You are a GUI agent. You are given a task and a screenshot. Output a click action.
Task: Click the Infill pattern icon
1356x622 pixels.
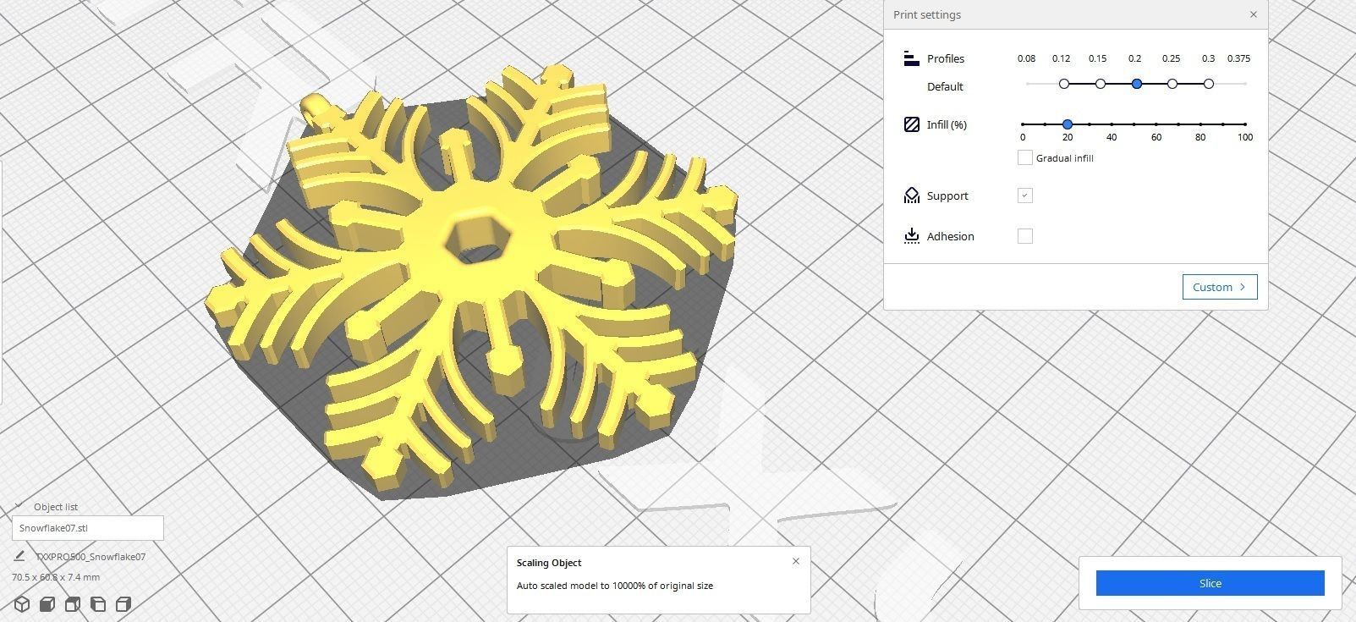click(x=911, y=124)
